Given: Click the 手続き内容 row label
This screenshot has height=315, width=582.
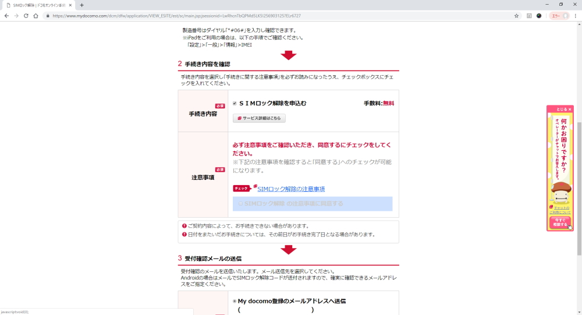Looking at the screenshot, I should coord(203,114).
